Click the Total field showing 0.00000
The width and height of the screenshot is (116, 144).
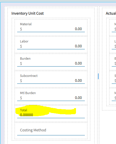coord(51,115)
